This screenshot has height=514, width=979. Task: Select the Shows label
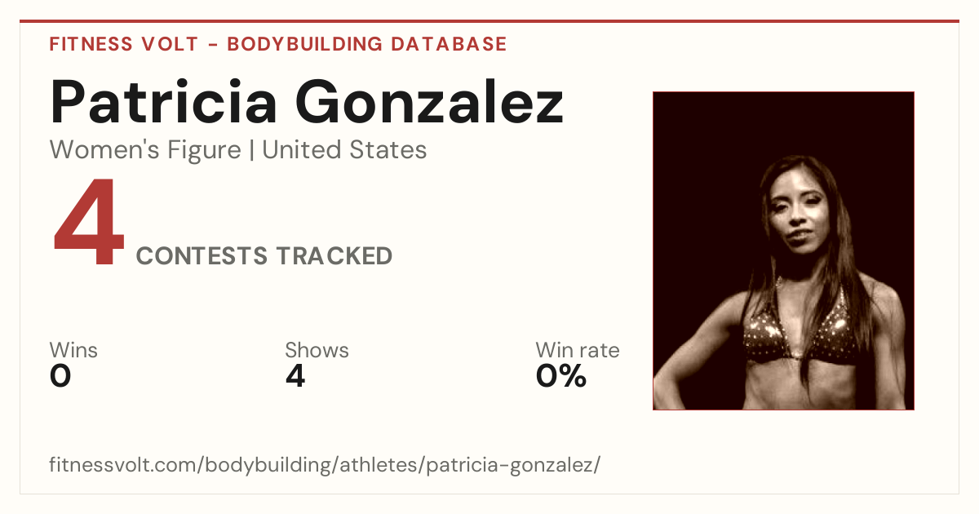coord(317,350)
